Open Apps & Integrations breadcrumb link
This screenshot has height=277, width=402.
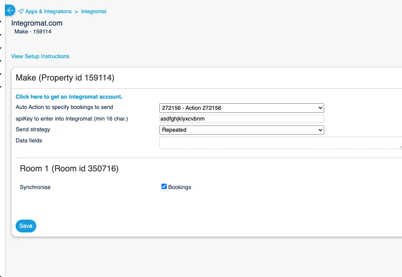pos(49,11)
